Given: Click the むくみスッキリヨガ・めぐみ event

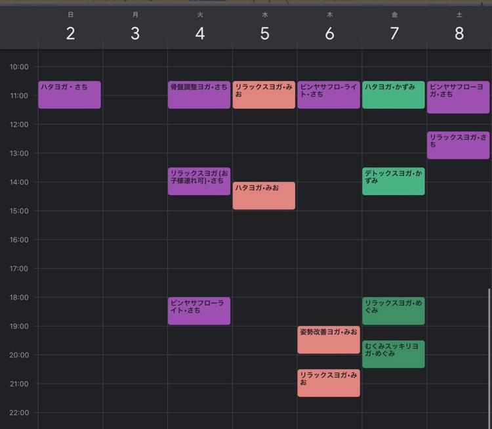Looking at the screenshot, I should [x=394, y=354].
